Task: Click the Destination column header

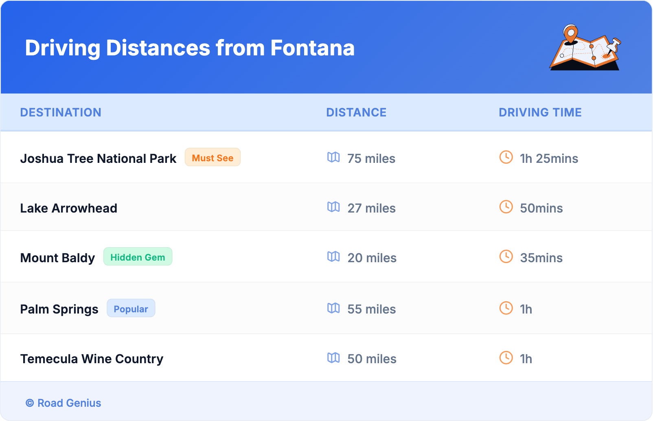Action: click(61, 112)
